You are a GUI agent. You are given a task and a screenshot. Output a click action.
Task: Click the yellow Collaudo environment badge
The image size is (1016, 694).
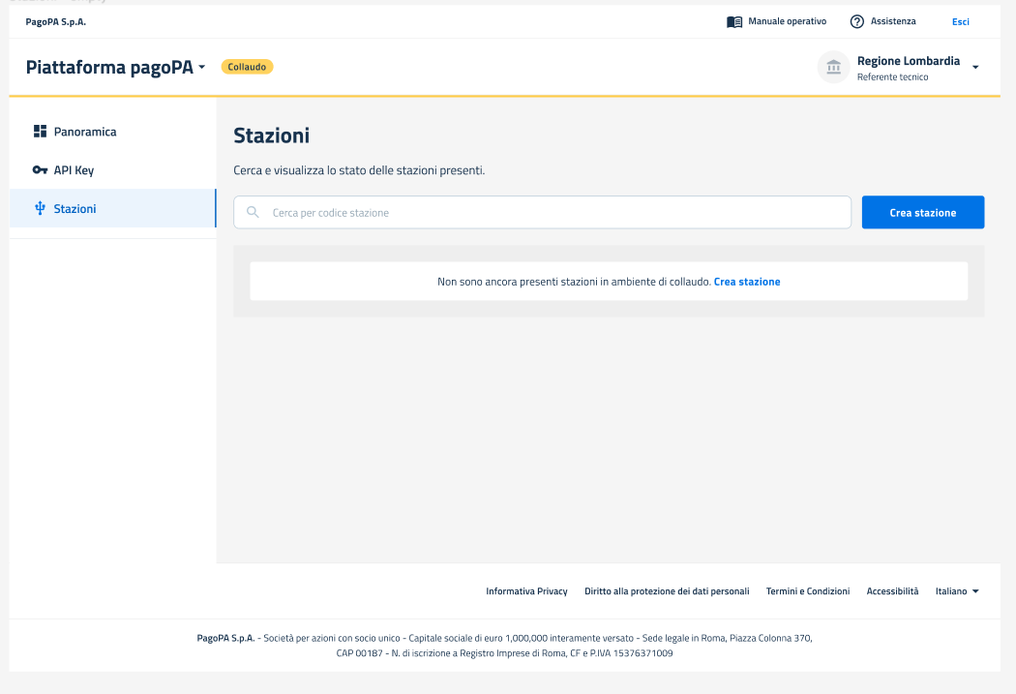[x=247, y=67]
